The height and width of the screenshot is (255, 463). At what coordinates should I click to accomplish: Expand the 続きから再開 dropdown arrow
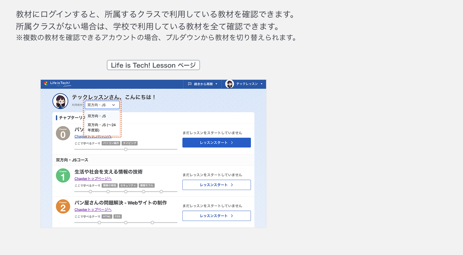point(216,84)
